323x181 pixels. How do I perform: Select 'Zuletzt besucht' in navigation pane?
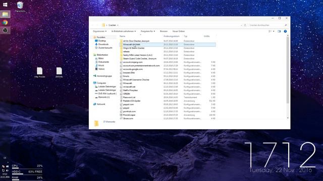click(x=105, y=48)
